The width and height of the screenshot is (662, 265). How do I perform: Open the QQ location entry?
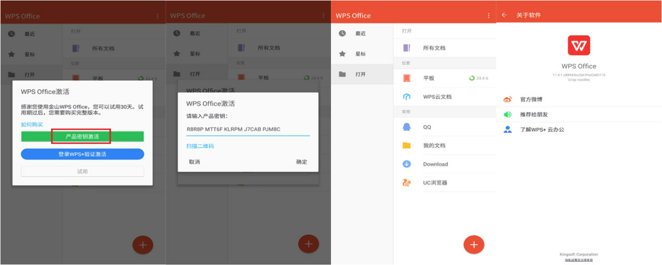445,127
